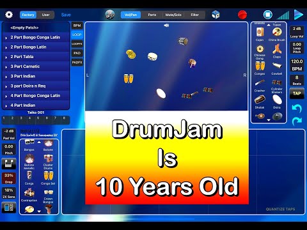Stop playback with the square button

point(268,15)
